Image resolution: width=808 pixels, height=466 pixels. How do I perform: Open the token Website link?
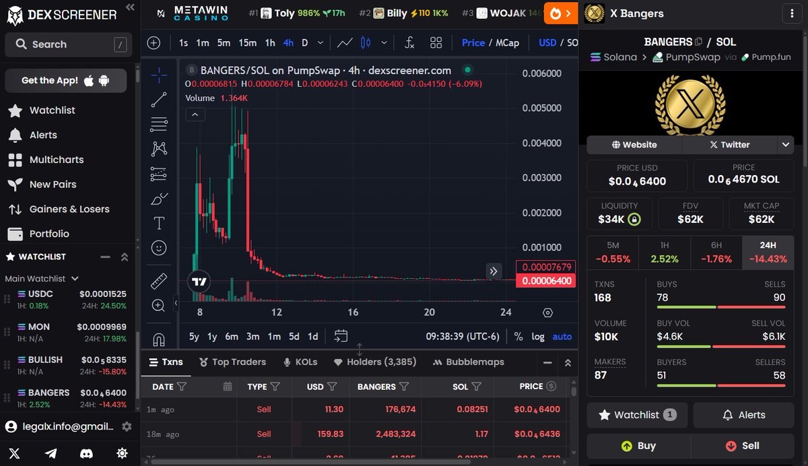tap(634, 144)
